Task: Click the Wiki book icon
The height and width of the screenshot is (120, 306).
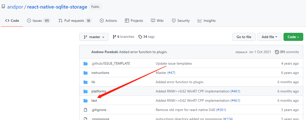Action: pos(153,21)
